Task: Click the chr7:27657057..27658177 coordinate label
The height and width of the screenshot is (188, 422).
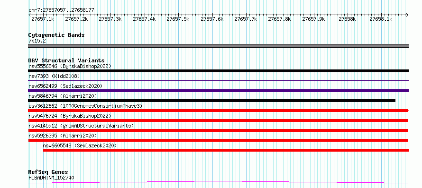Action: pos(61,10)
